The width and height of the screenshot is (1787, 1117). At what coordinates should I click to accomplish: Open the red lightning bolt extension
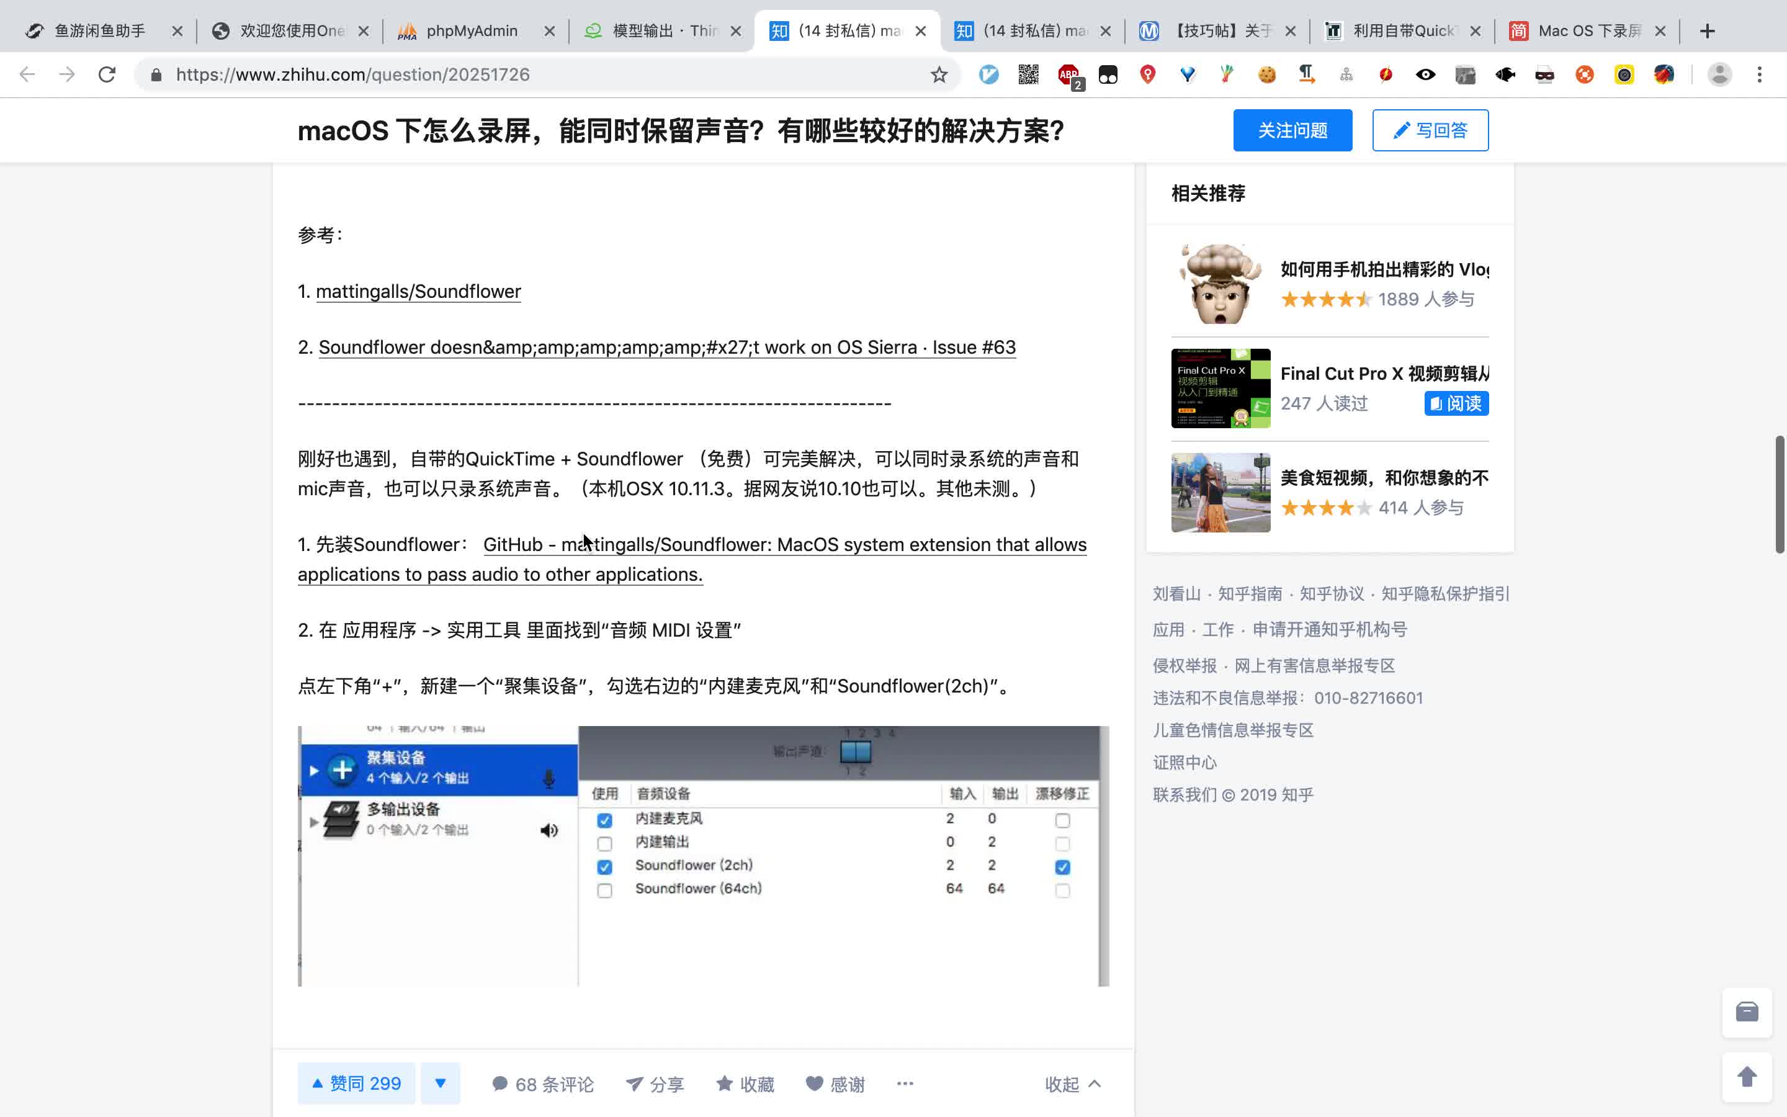click(1386, 74)
